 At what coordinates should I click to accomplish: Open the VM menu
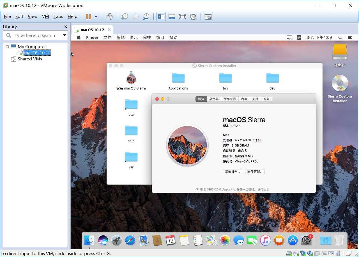(x=45, y=16)
